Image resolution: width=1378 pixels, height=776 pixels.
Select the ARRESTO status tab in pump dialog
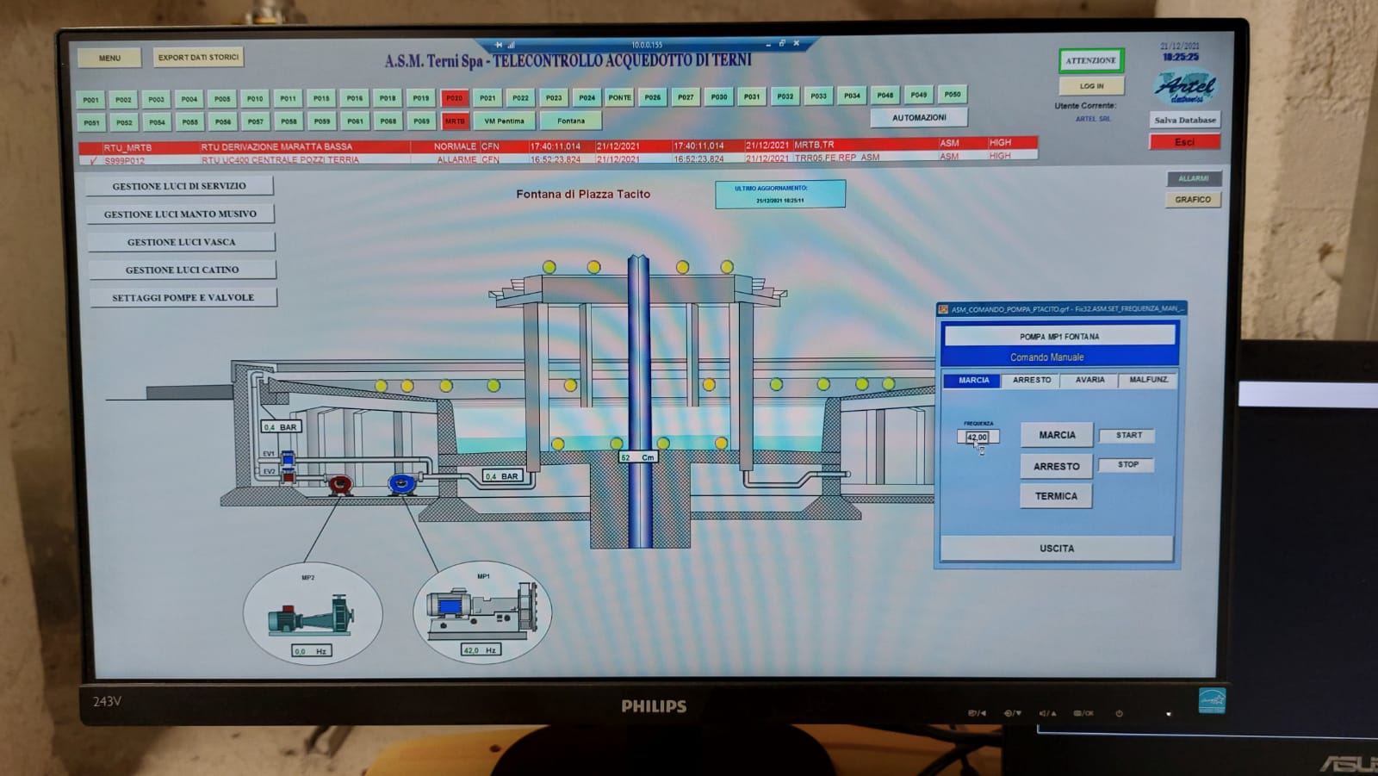tap(1032, 380)
